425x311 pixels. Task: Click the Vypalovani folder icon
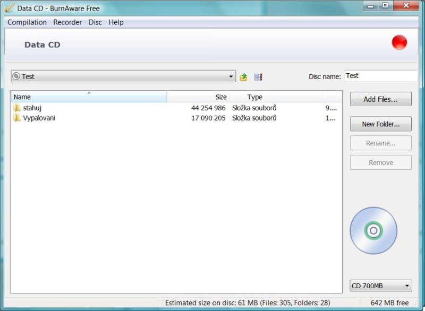pyautogui.click(x=17, y=118)
